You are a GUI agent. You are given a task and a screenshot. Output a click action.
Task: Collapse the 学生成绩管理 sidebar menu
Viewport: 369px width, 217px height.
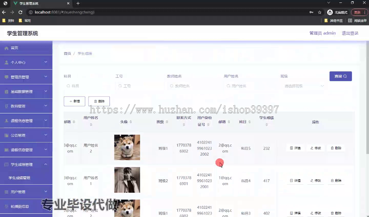coord(26,164)
